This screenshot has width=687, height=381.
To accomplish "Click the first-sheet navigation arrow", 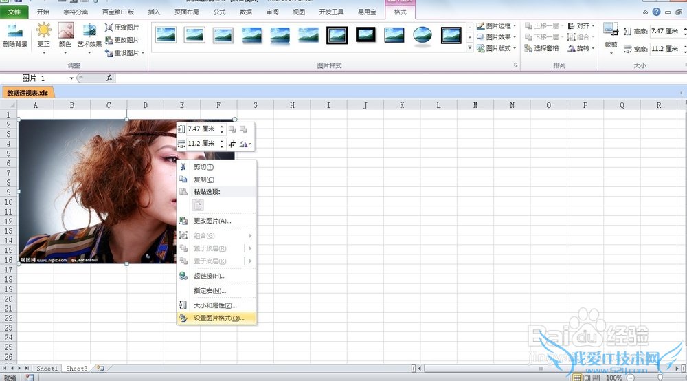I will coord(4,369).
